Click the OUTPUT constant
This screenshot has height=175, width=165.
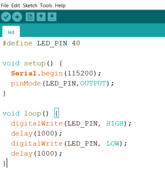(93, 84)
